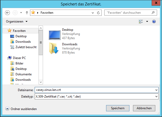Expand the Dateityp combo box
Image resolution: width=162 pixels, height=117 pixels.
156,97
